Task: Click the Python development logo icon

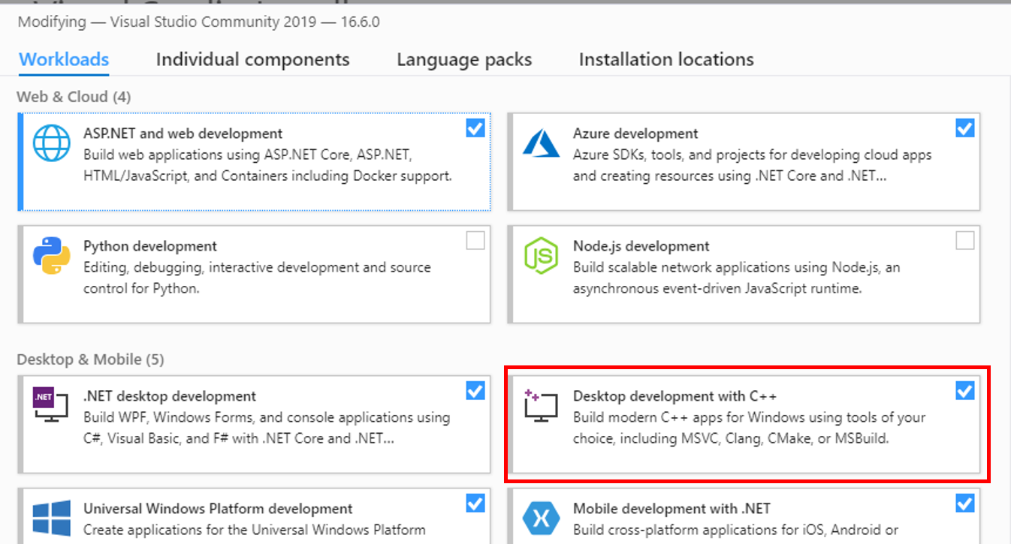Action: (x=52, y=256)
